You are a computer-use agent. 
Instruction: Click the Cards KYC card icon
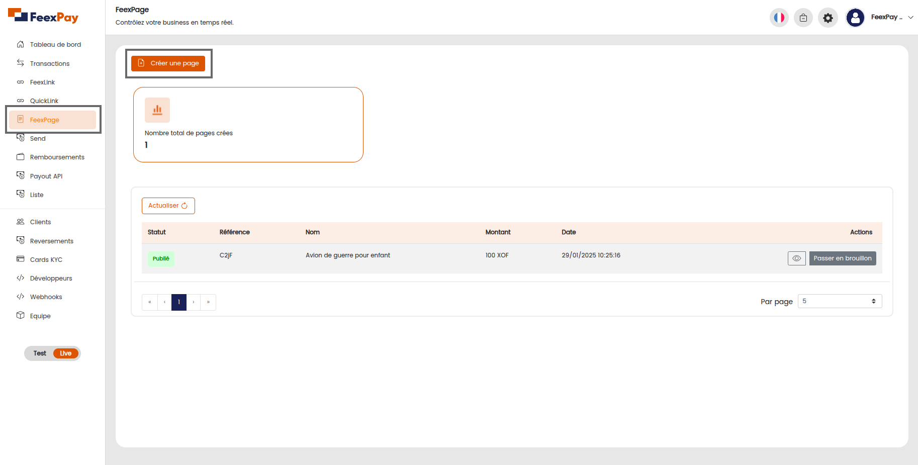coord(21,259)
